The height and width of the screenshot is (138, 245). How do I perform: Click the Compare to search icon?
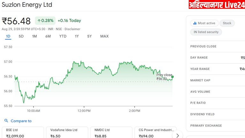[x=6, y=121]
